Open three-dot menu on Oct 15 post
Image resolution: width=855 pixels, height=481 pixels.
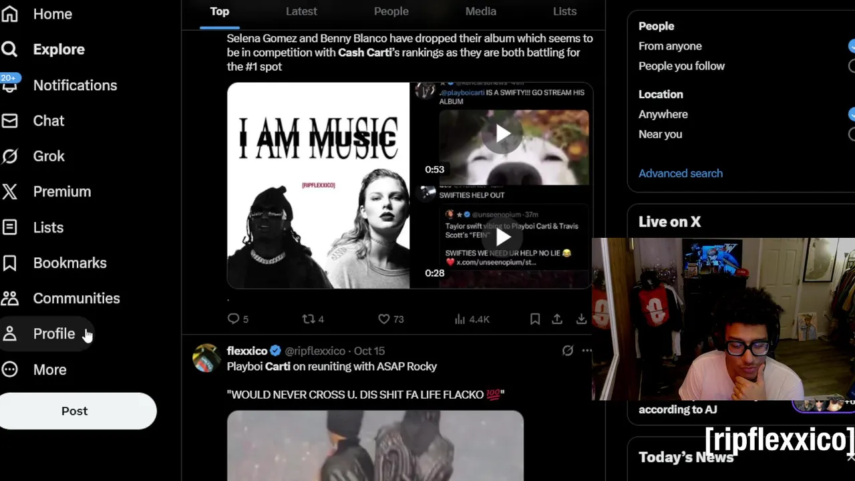586,350
